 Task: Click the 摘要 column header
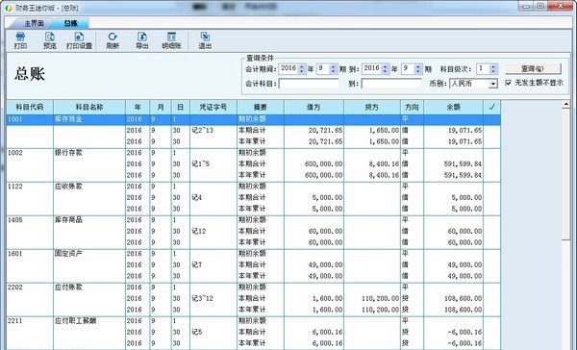(x=261, y=107)
